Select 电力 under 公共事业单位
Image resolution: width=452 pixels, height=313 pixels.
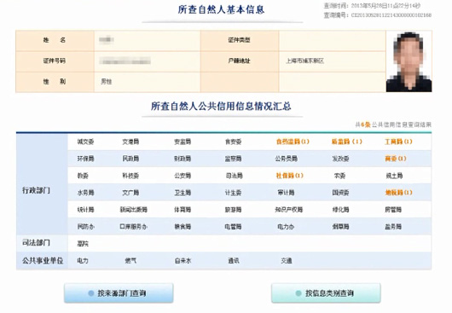point(83,261)
